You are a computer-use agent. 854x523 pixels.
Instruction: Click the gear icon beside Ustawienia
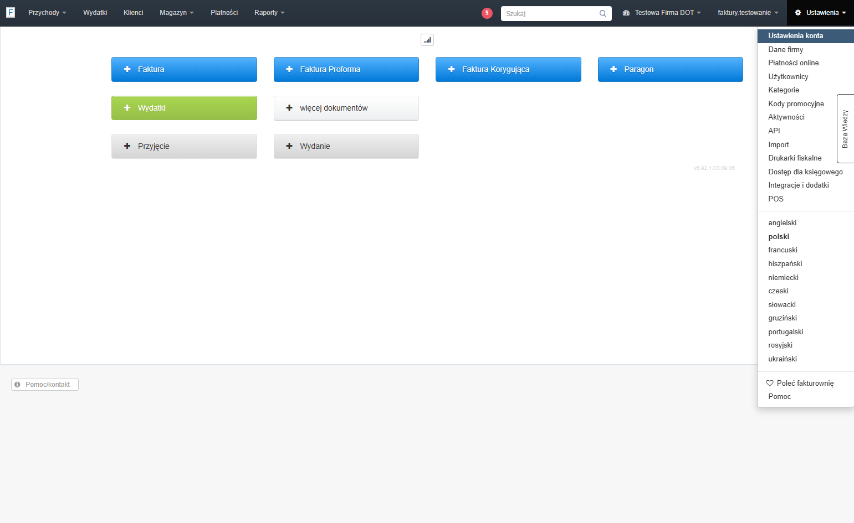click(798, 13)
